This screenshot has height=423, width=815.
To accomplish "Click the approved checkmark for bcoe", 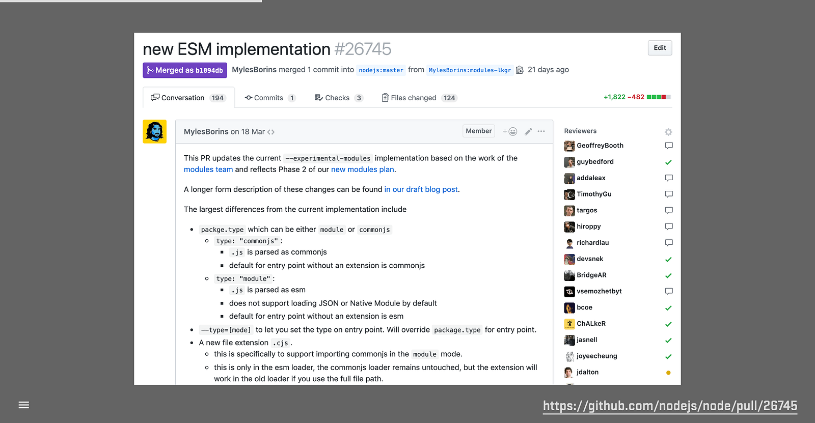I will (x=668, y=308).
